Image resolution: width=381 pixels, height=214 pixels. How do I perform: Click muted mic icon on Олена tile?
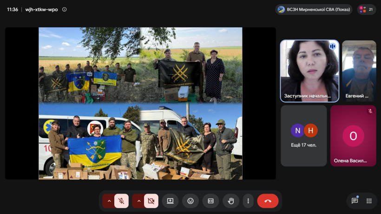(x=370, y=111)
